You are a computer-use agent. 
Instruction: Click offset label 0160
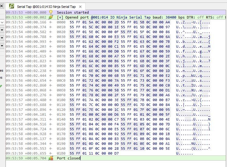[x=61, y=129]
